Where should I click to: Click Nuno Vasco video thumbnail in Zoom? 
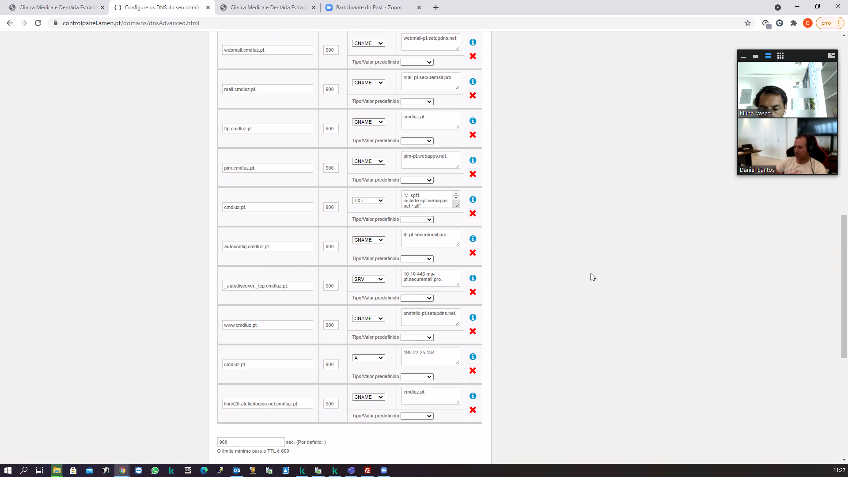click(787, 90)
